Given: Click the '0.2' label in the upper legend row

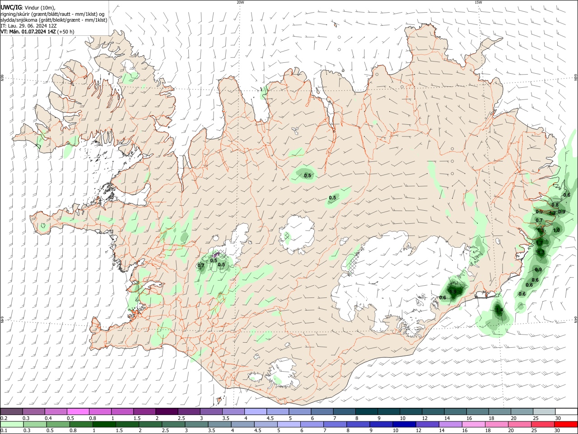Looking at the screenshot, I should (4, 418).
